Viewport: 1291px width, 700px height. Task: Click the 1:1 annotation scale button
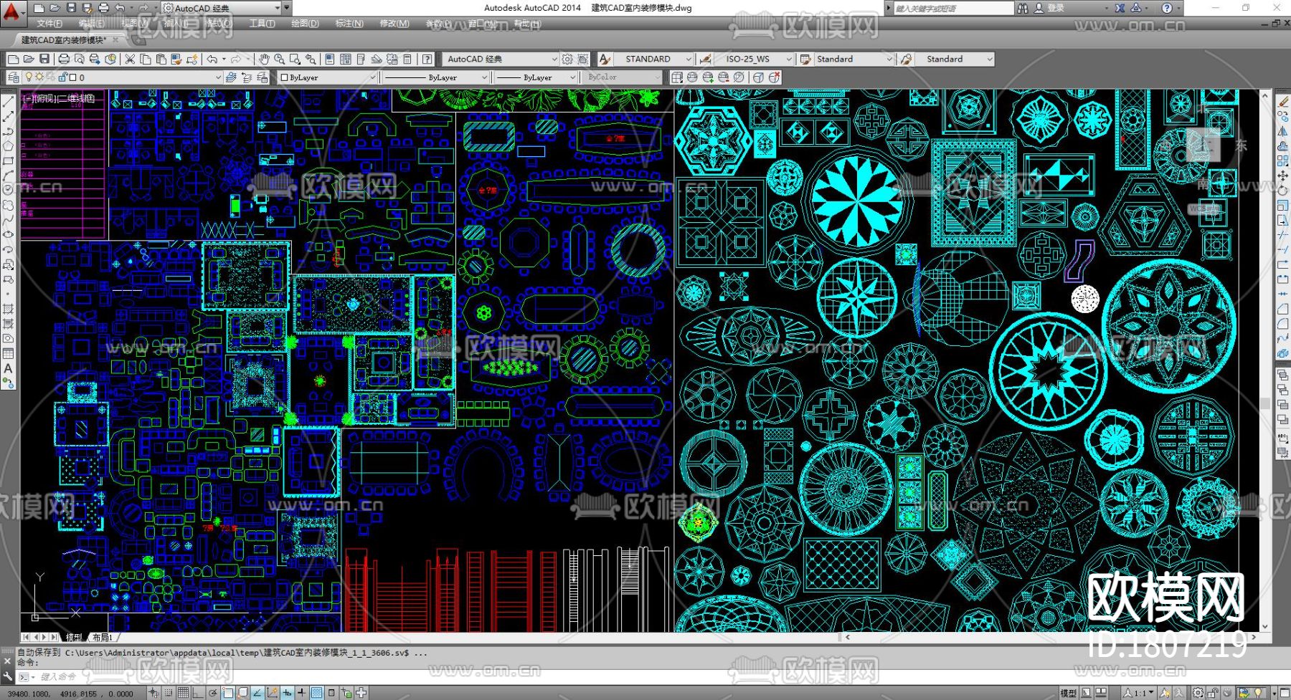pos(1139,693)
